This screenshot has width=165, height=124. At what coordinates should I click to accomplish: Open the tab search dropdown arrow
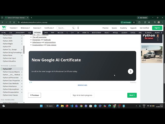2,18
